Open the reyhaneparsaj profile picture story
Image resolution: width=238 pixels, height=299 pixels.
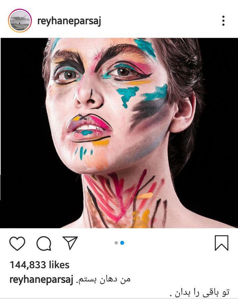[x=20, y=21]
